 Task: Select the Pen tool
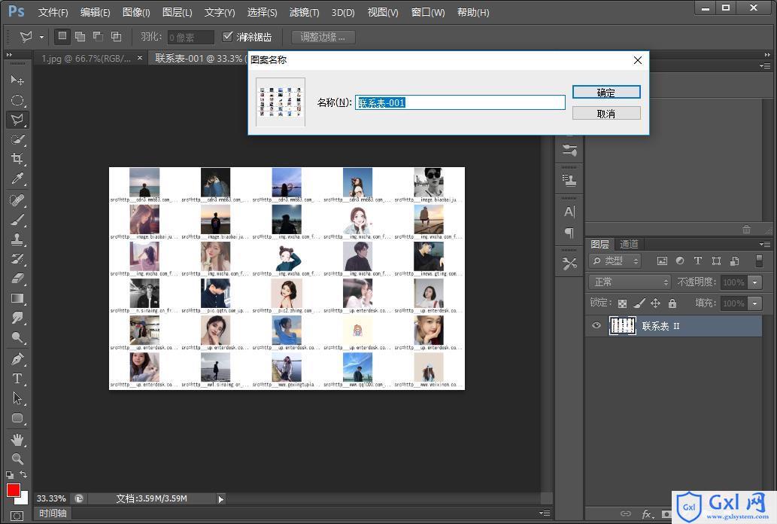17,359
